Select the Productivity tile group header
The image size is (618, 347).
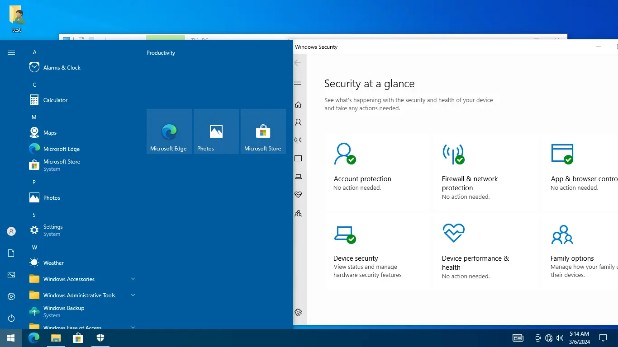(x=161, y=53)
